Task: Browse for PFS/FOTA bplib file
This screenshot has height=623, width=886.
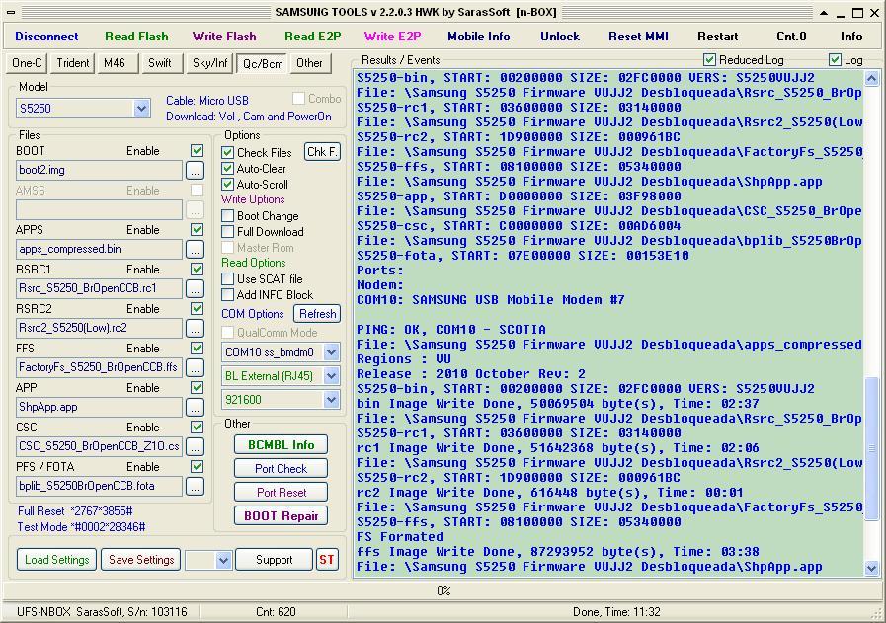Action: (195, 487)
